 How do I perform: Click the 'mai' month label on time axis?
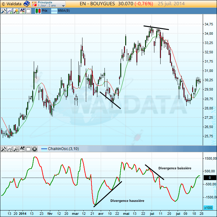pos(126,214)
